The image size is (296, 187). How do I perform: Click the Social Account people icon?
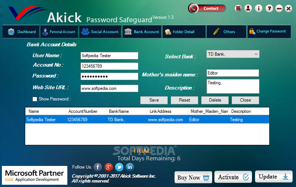(85, 32)
